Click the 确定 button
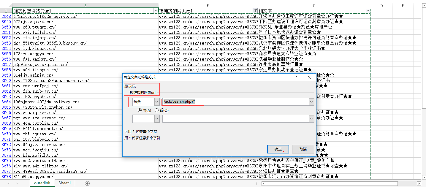Viewport: 426px width, 187px height. coord(278,149)
